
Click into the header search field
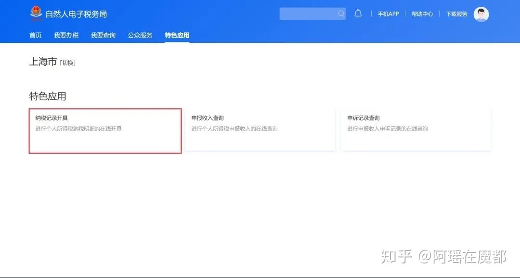point(312,13)
